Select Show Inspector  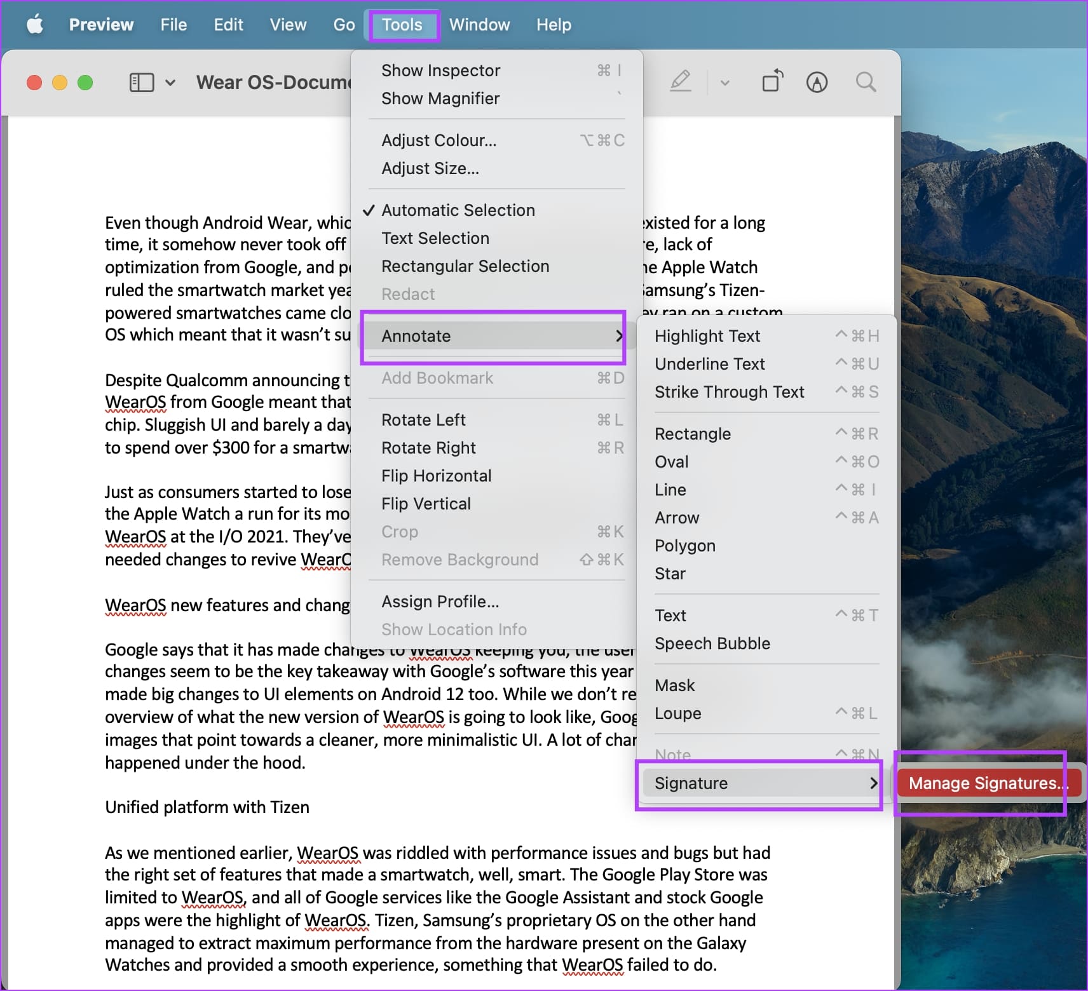coord(497,71)
